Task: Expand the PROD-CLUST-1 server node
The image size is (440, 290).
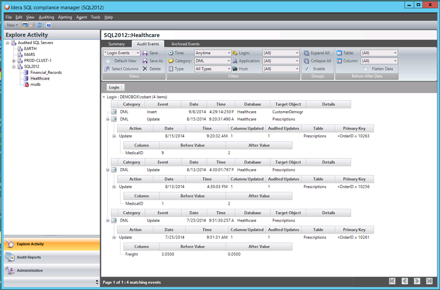Action: click(x=14, y=61)
